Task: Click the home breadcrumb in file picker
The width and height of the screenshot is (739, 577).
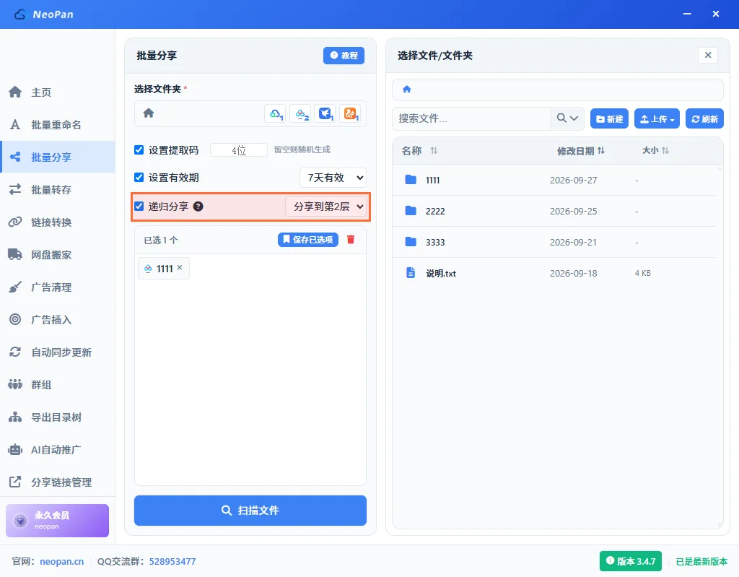Action: (407, 89)
